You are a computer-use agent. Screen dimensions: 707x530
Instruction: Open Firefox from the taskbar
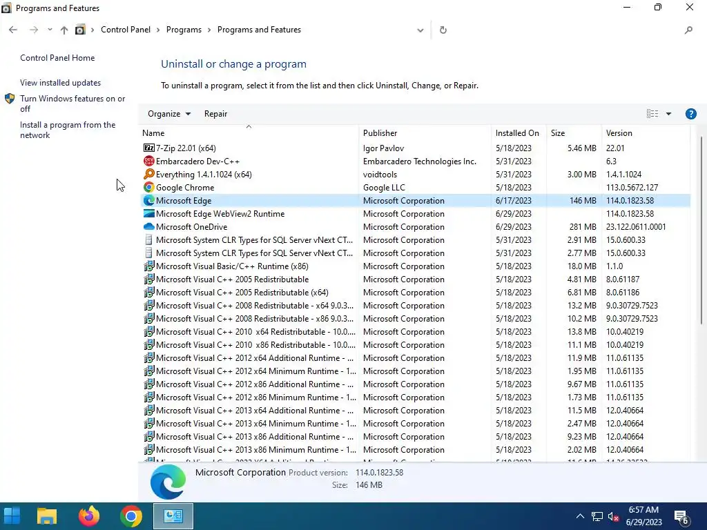click(x=89, y=516)
